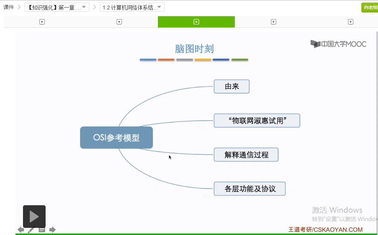Expand the 1.2 计算机网络体系结 lesson dropdown
The image size is (378, 235).
132,7
